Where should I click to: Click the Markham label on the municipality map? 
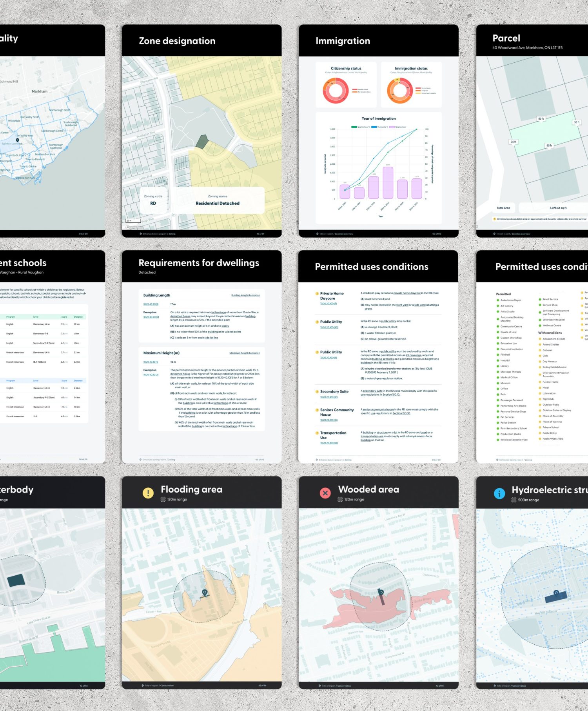[40, 91]
